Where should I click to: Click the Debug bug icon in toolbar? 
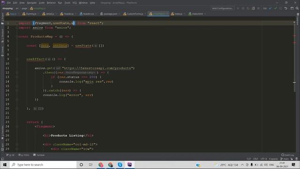pyautogui.click(x=243, y=8)
